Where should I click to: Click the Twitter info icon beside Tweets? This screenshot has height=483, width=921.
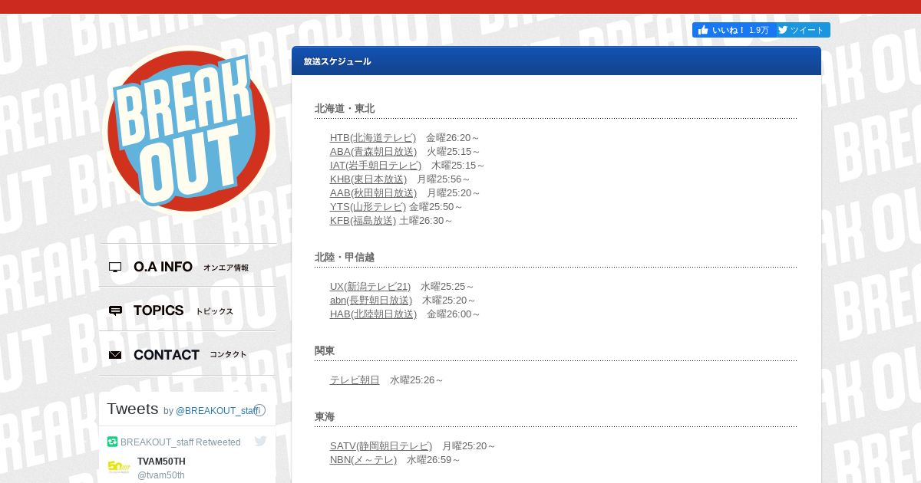(259, 410)
